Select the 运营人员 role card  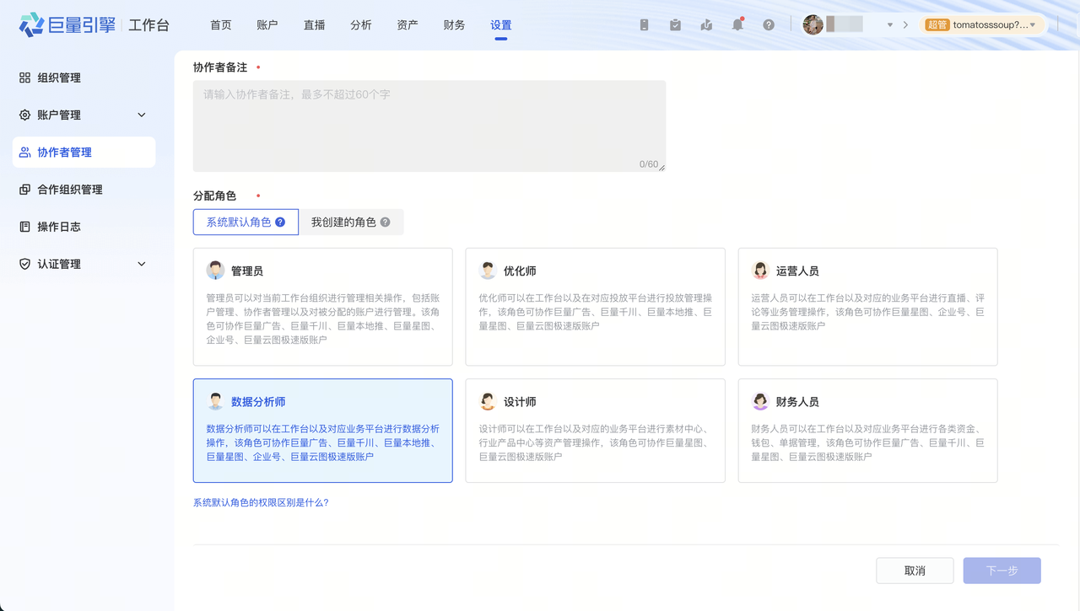868,307
